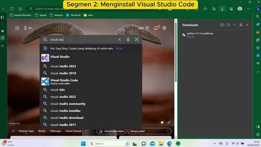The image size is (261, 147).
Task: Open the rewards trophy icon
Action: [x=147, y=28]
